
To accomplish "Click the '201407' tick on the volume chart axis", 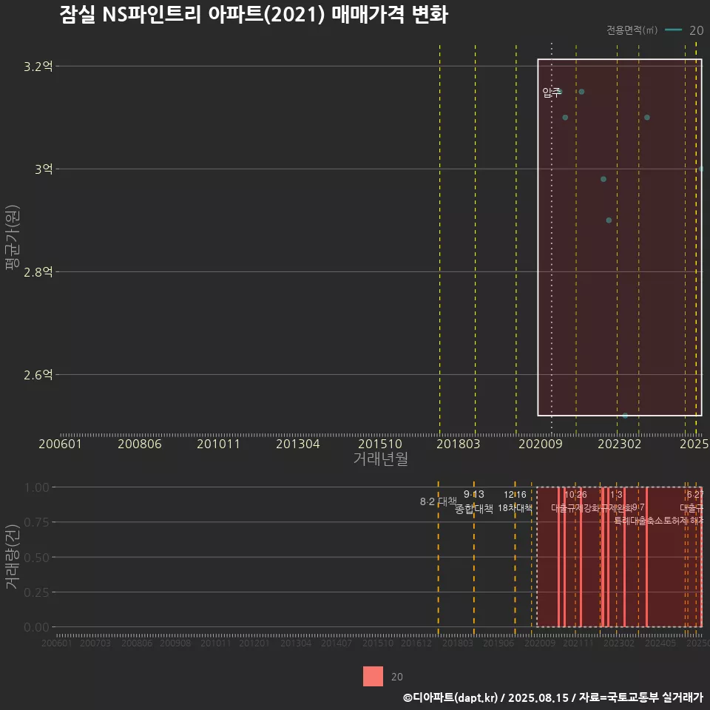I will pyautogui.click(x=337, y=643).
